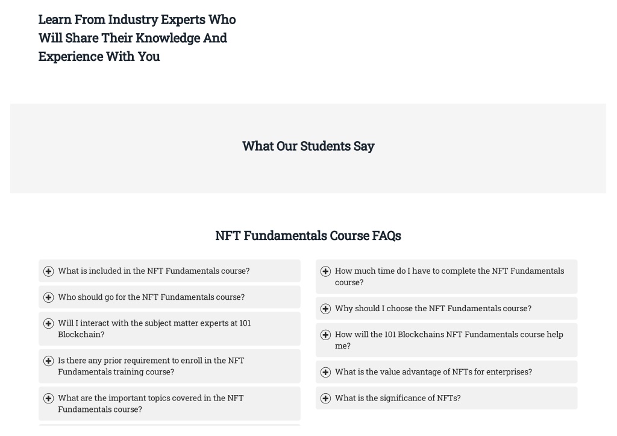Expand 'What is included in the NFT Fundamentals course?'
The height and width of the screenshot is (436, 617).
[x=169, y=271]
